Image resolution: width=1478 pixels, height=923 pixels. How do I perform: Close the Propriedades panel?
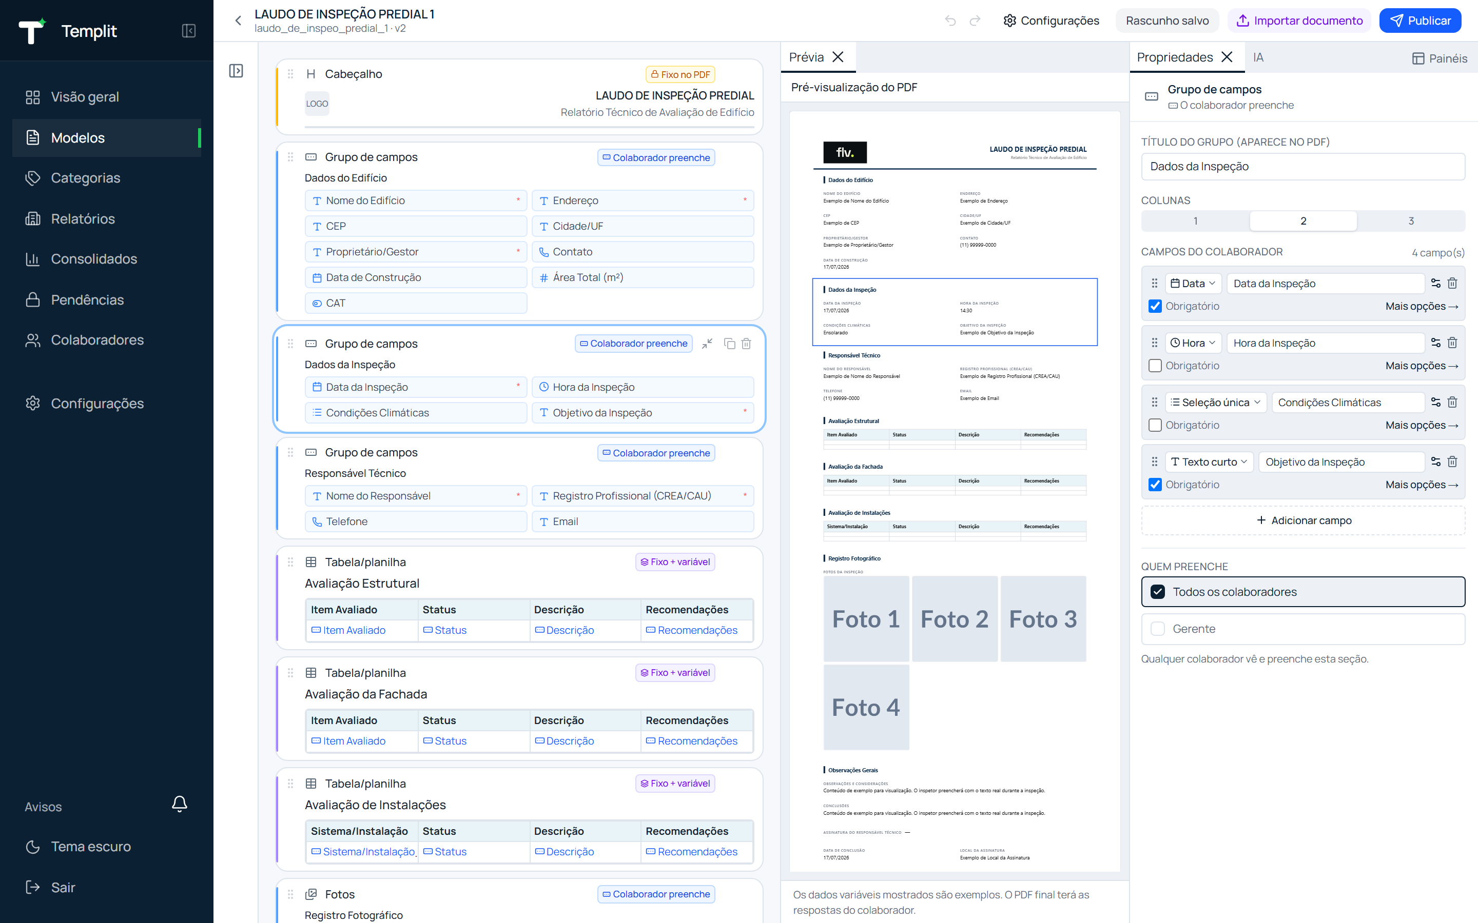tap(1227, 57)
